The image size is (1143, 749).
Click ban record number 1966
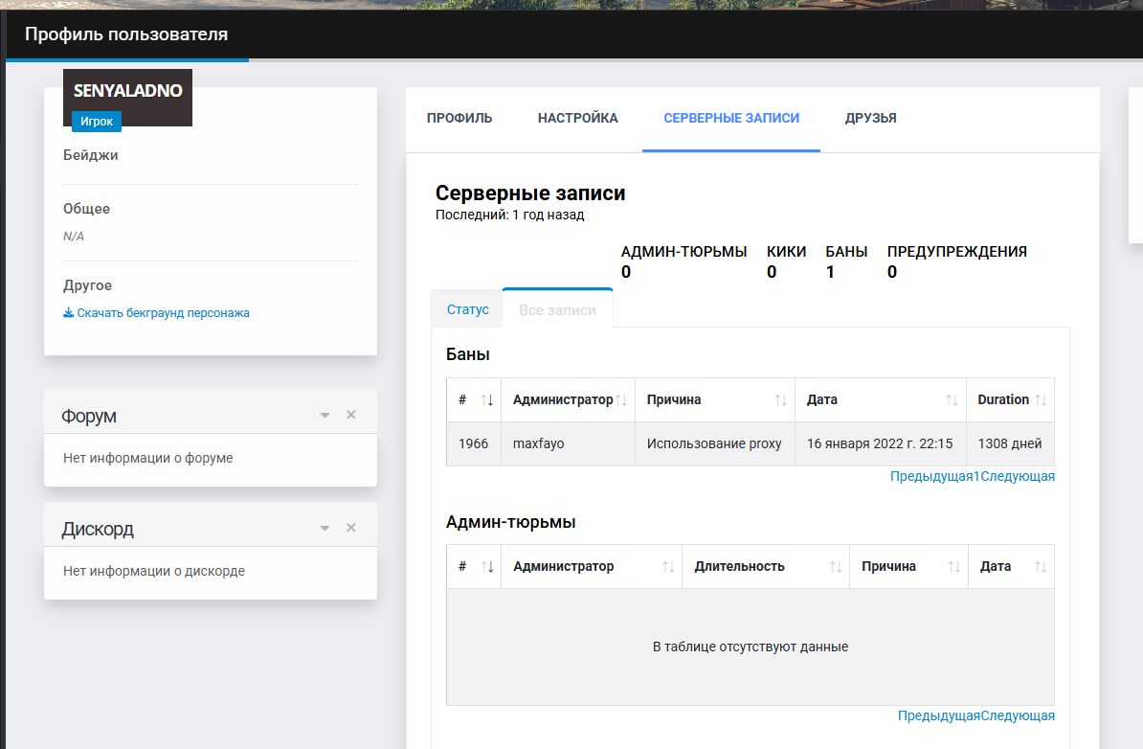473,443
